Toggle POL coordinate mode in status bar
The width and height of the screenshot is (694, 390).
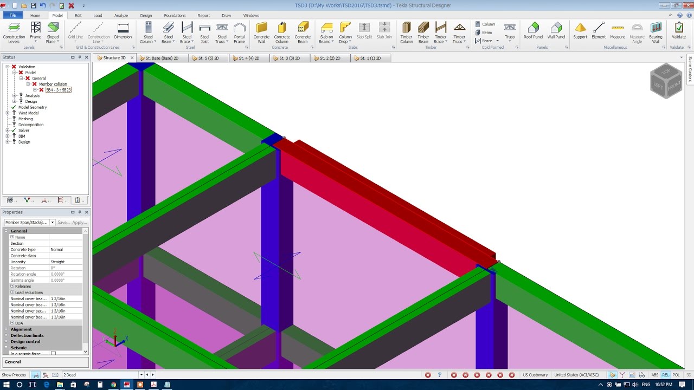click(x=675, y=374)
